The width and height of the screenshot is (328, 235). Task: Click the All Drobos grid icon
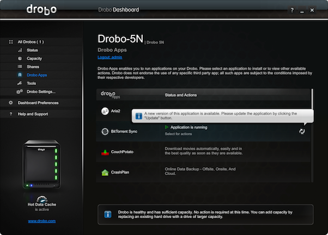[x=11, y=42]
